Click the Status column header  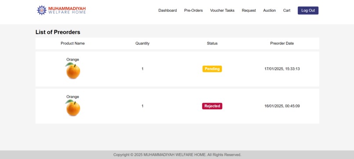pos(212,43)
